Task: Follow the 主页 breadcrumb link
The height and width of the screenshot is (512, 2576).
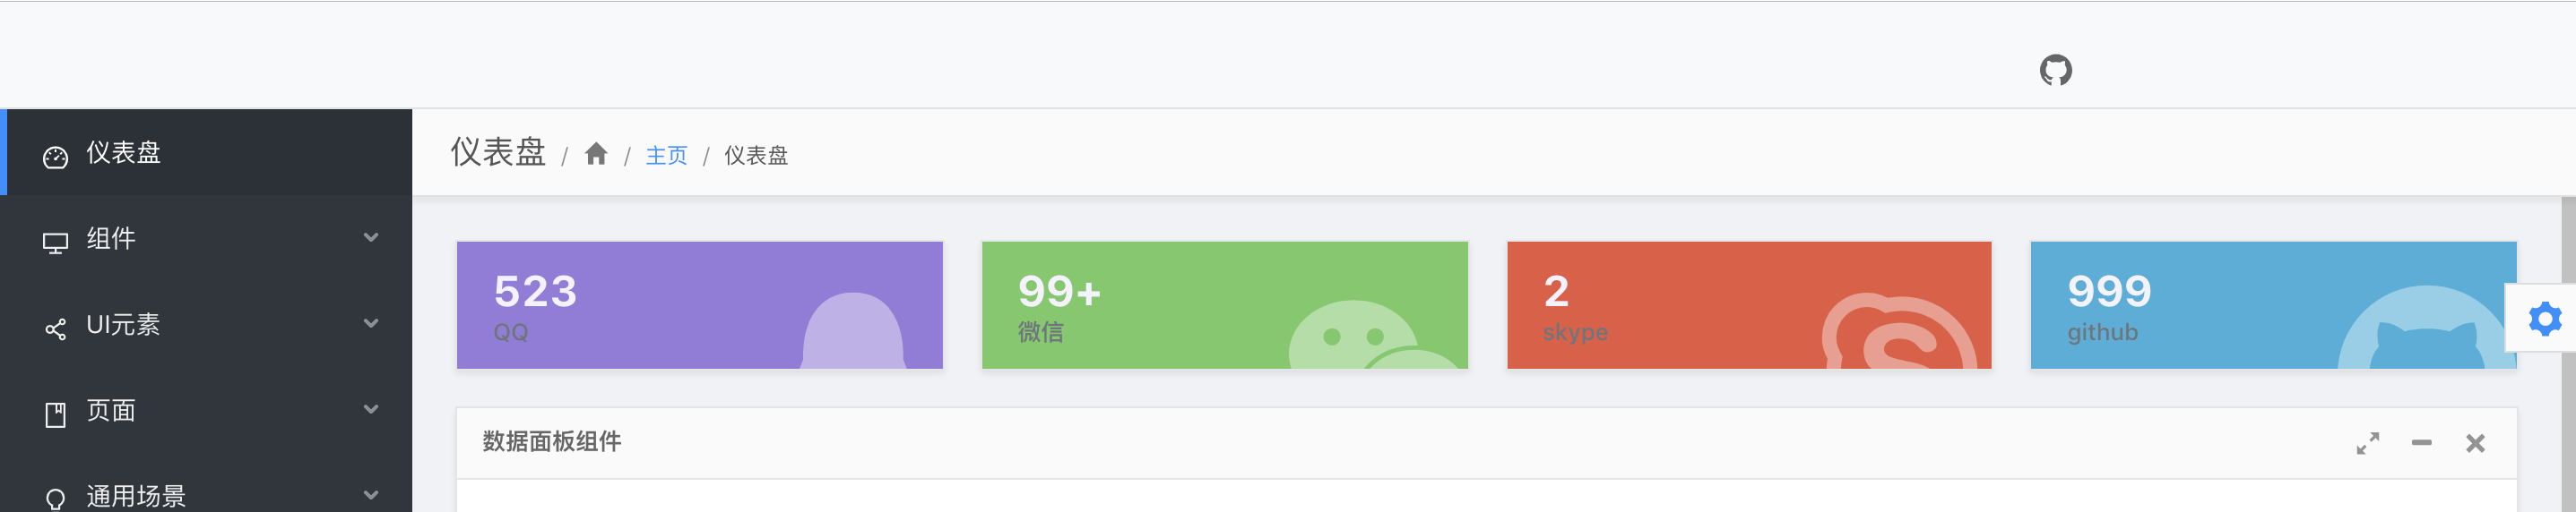Action: (x=666, y=155)
